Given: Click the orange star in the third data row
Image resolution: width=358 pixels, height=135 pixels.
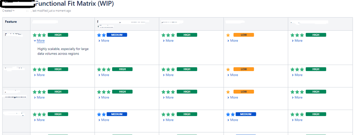Looking at the screenshot, I should point(228,92).
